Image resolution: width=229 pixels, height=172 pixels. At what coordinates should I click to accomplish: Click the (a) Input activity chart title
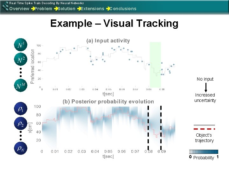(108, 40)
